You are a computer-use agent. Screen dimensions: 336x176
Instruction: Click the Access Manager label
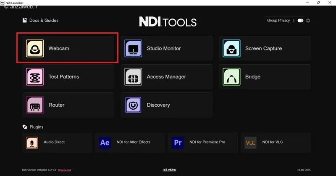[166, 77]
